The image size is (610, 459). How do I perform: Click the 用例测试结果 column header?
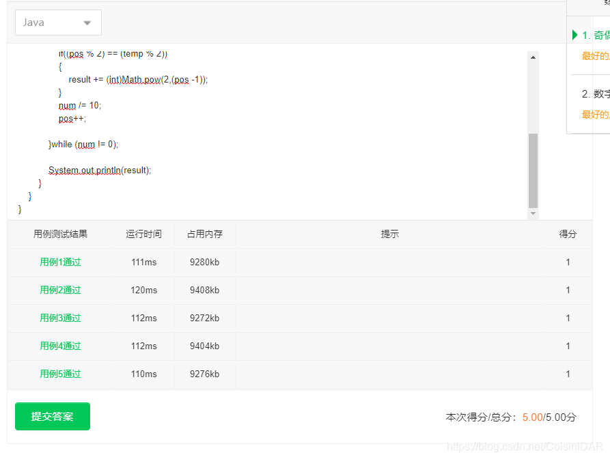[x=60, y=234]
